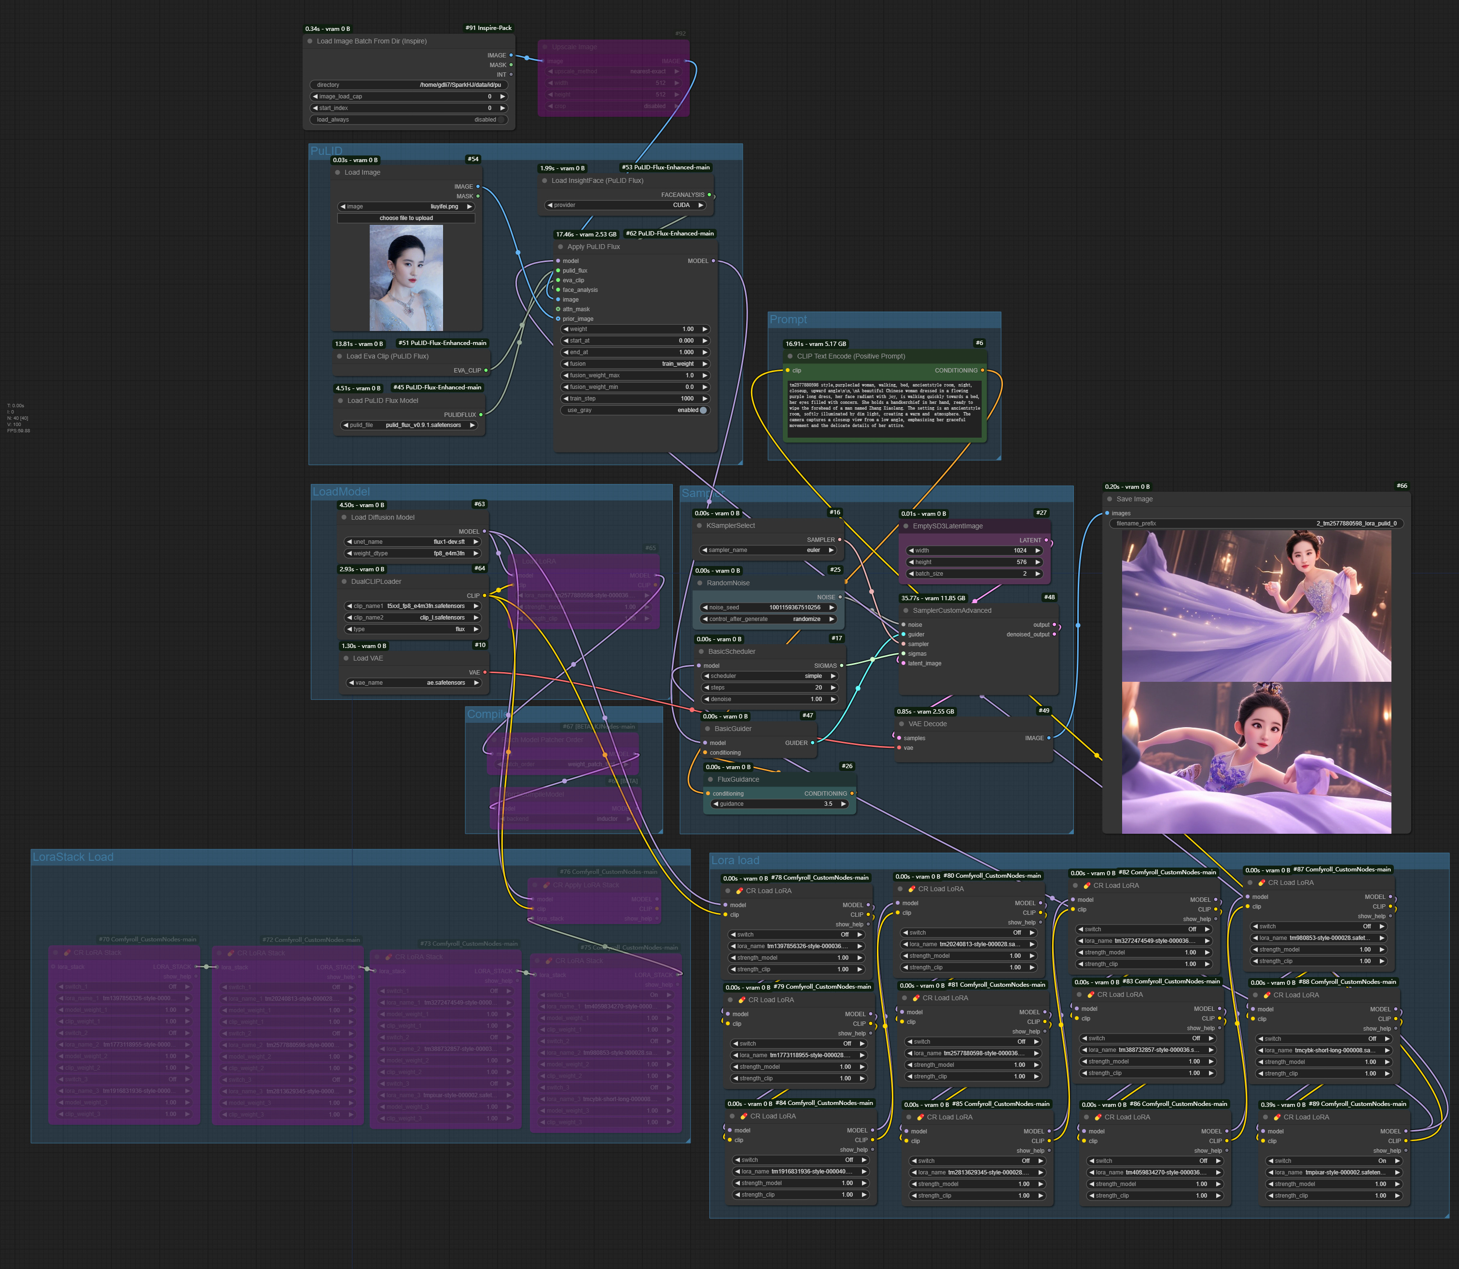Collapse the Save Image node header dot
The image size is (1459, 1269).
pyautogui.click(x=1110, y=498)
